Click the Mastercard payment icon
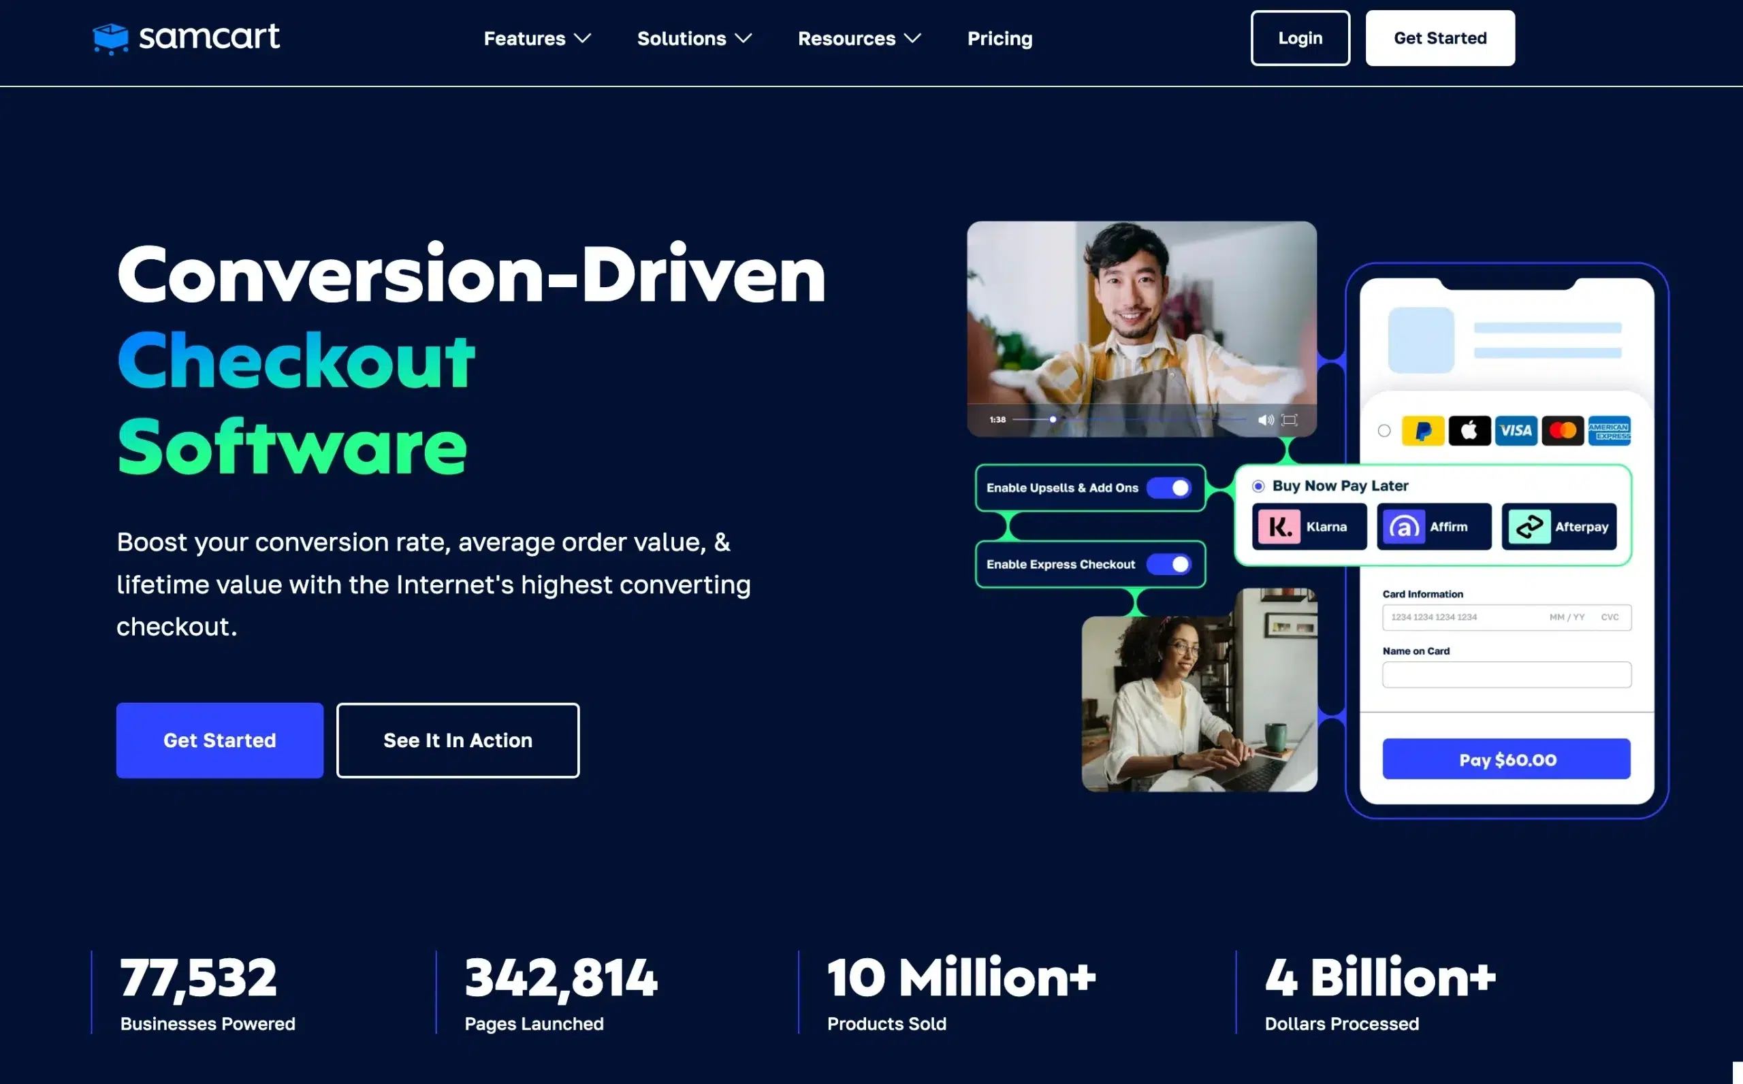 [1562, 428]
